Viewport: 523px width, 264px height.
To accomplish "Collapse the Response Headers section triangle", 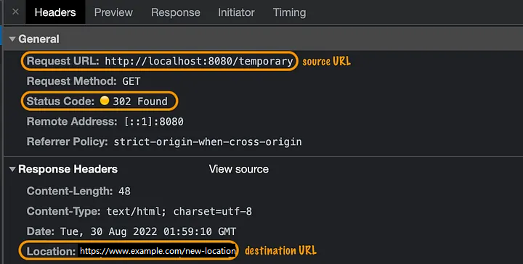I will [x=12, y=169].
